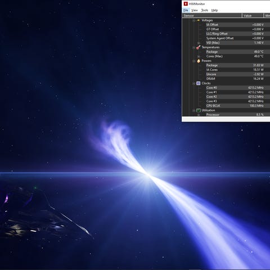Click the Sensor column header
The image size is (270, 270).
[212, 16]
